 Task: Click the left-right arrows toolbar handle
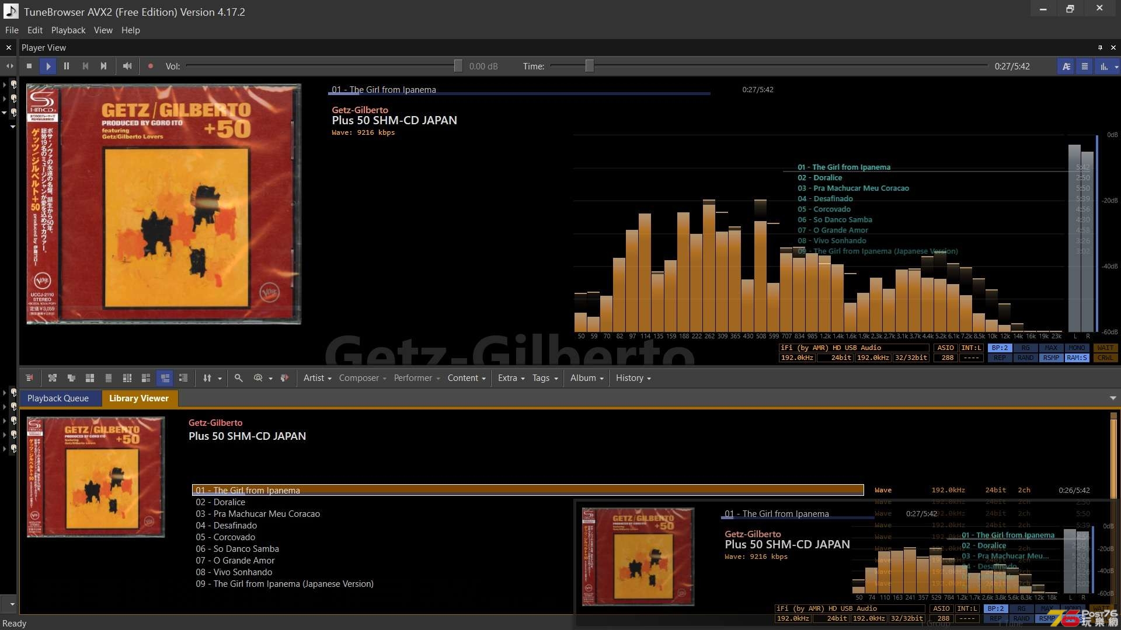[10, 66]
